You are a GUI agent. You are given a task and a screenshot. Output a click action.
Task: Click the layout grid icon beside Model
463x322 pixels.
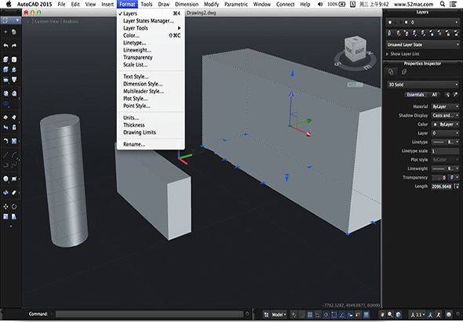[x=266, y=314]
